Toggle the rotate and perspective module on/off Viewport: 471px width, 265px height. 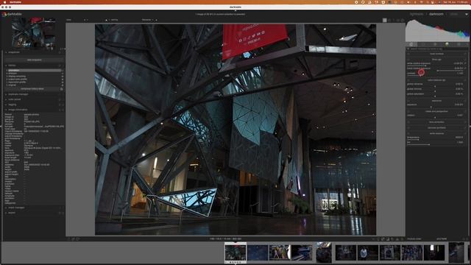click(408, 111)
